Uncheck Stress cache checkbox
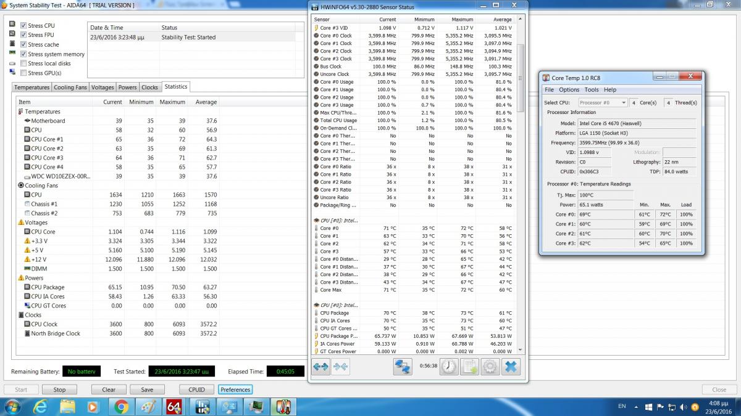 pos(23,44)
